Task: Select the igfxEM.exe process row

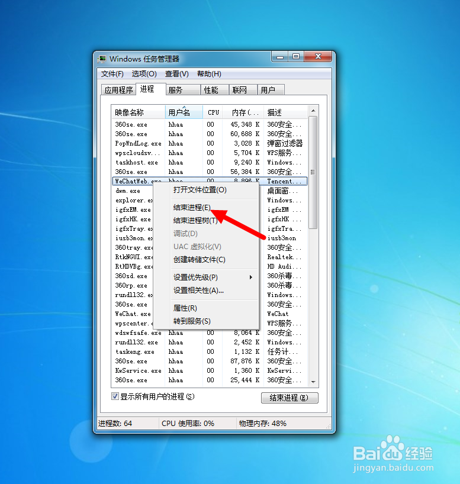Action: 210,210
